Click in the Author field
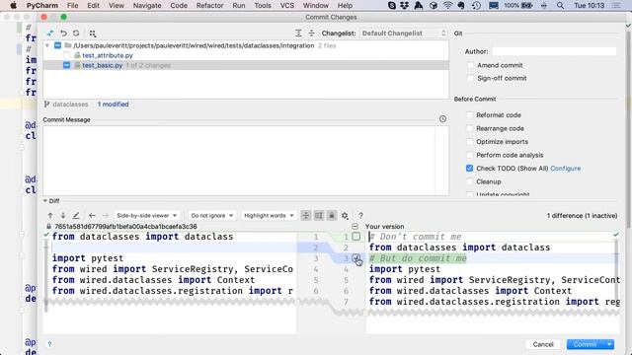 tap(554, 51)
